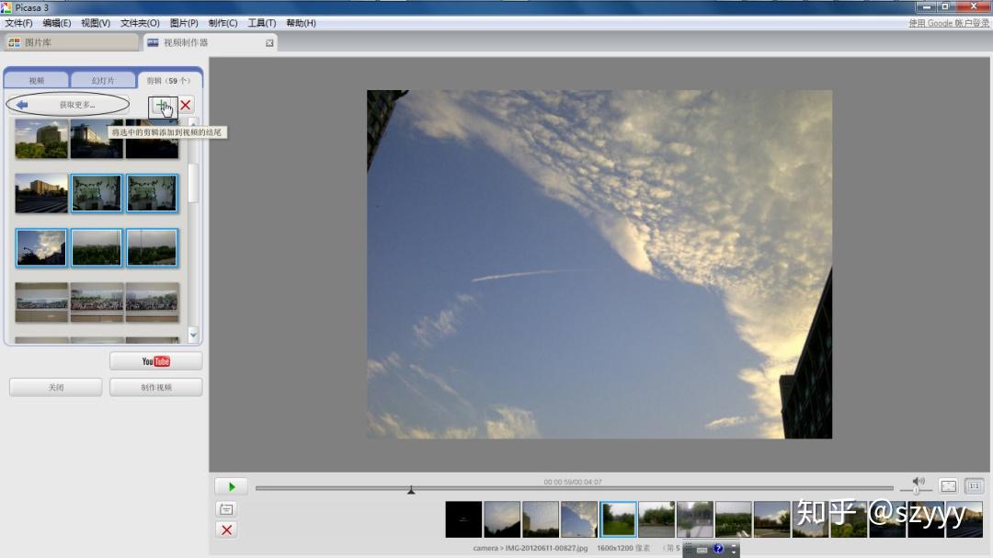Select the yellow building at dusk clip
The width and height of the screenshot is (993, 558).
coord(41,193)
